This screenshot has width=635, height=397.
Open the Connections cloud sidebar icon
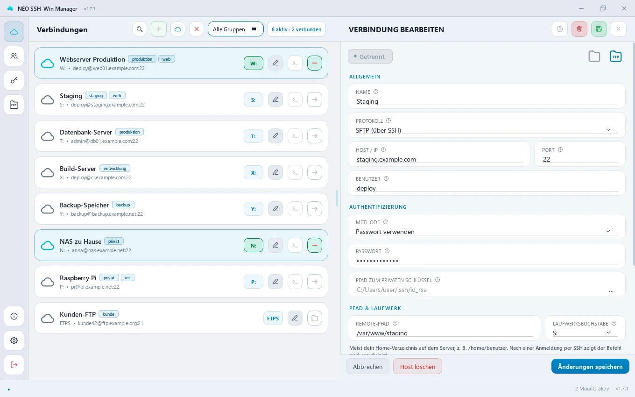click(x=14, y=32)
